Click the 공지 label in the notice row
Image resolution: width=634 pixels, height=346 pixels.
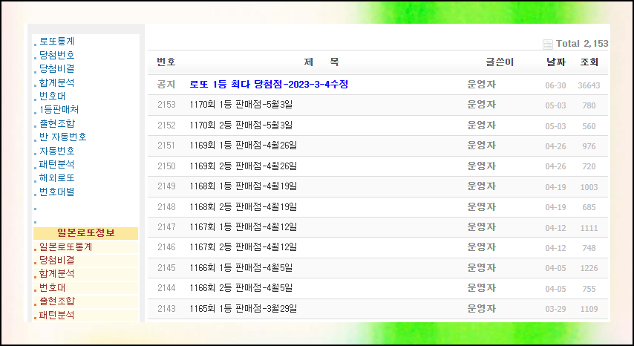point(166,85)
